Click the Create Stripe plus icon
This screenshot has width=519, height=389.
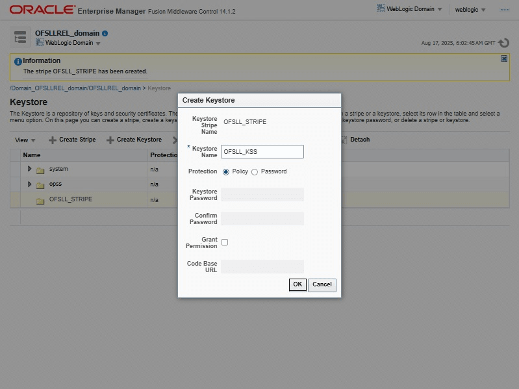point(53,140)
